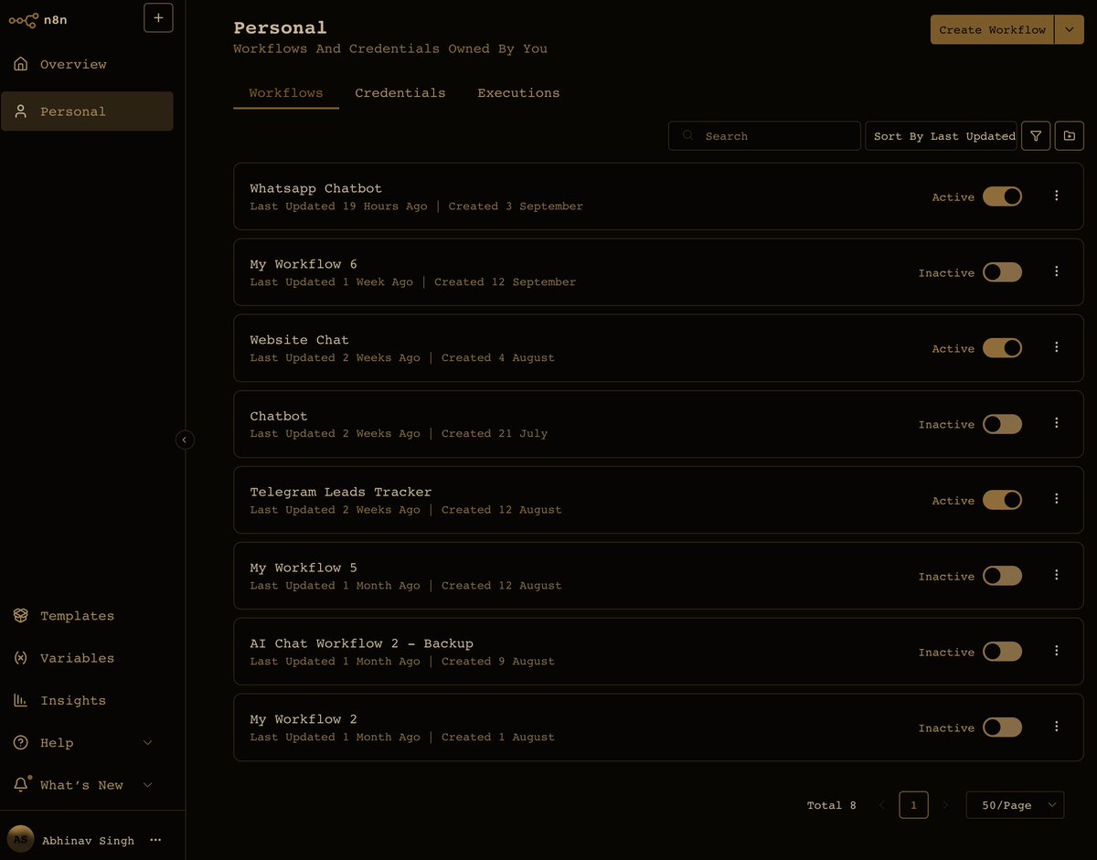Deactivate the Website Chat toggle

tap(1002, 348)
